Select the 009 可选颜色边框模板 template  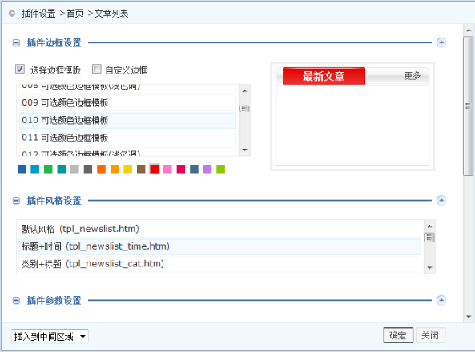(127, 103)
